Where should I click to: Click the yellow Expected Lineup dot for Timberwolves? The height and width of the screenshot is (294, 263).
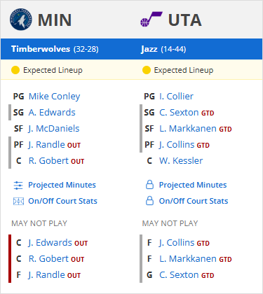[x=15, y=70]
